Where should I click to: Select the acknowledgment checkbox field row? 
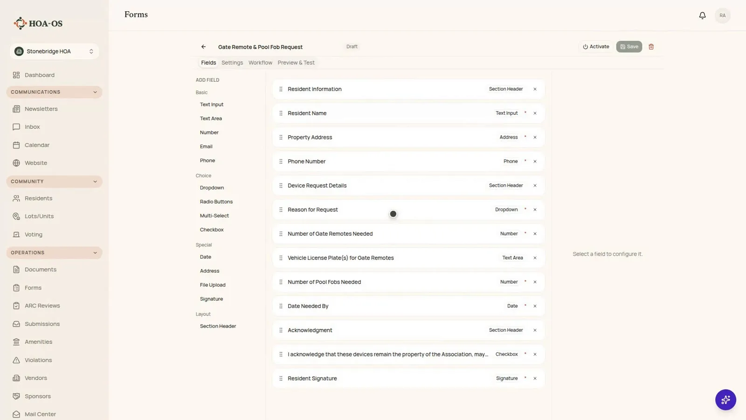coord(408,354)
